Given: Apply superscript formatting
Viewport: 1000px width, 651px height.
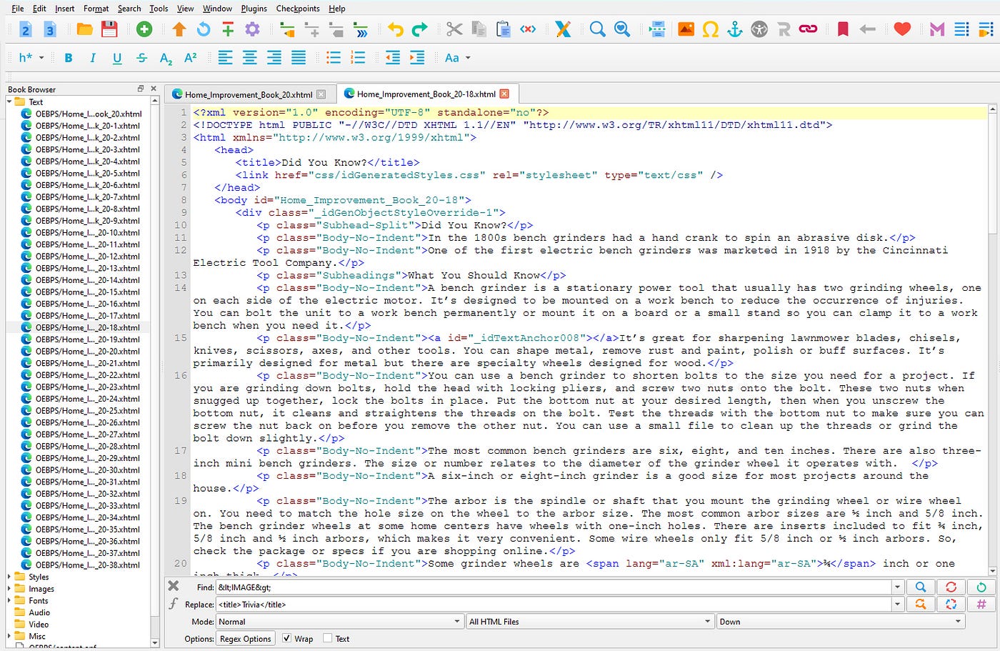Looking at the screenshot, I should click(x=190, y=58).
